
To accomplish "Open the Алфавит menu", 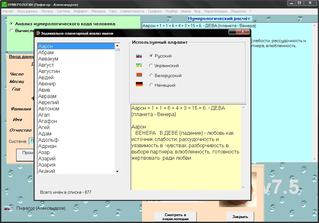I will click(81, 11).
